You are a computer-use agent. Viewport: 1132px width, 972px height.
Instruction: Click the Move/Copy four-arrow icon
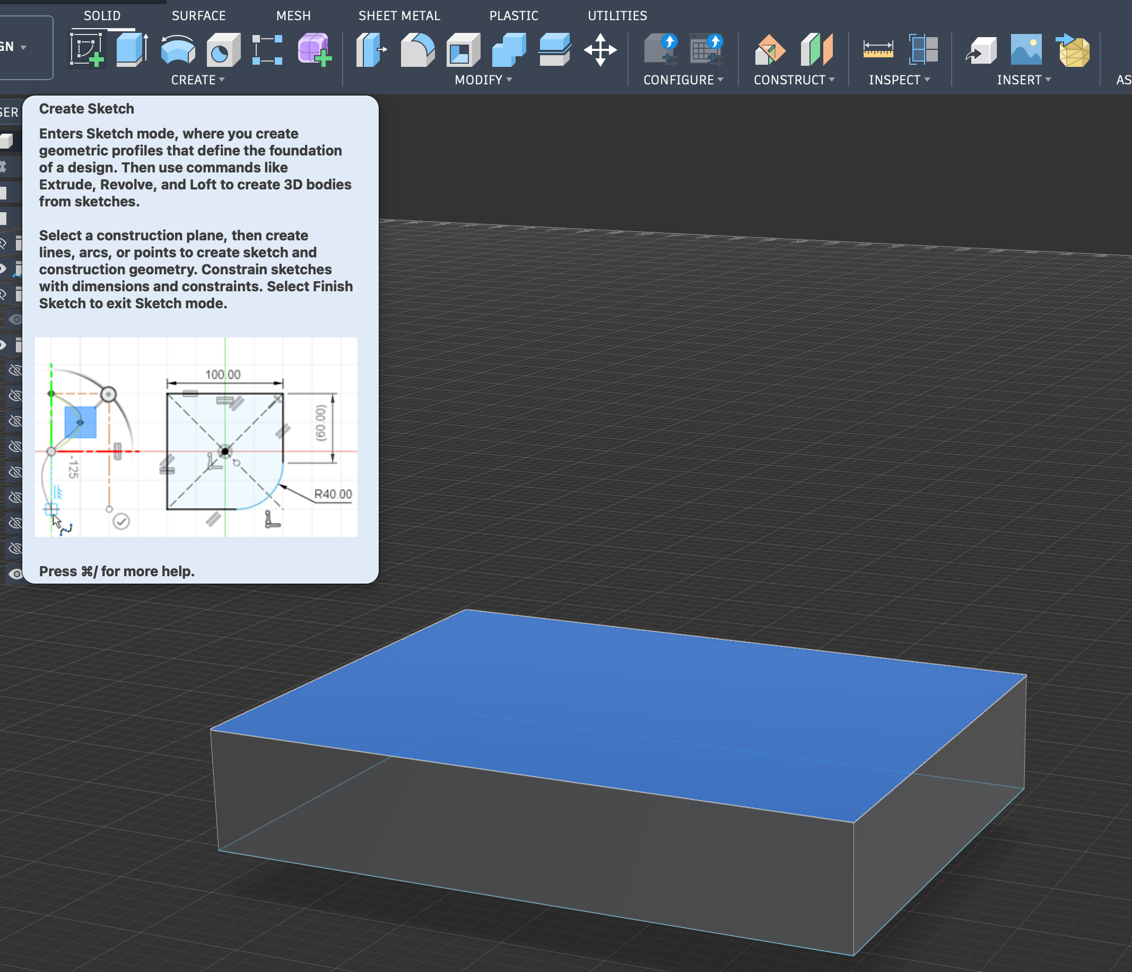pos(600,50)
